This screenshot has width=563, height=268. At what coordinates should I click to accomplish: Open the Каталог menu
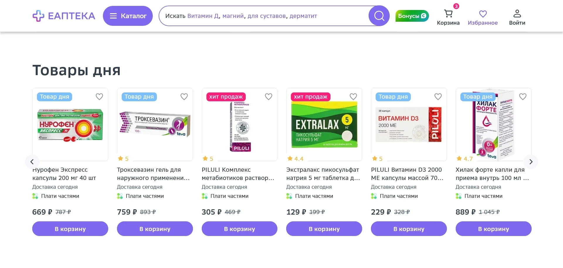coord(128,16)
